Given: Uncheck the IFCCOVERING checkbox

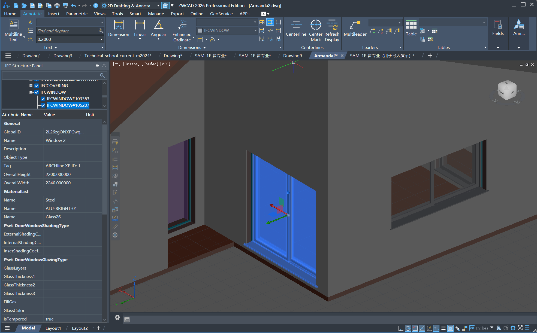Looking at the screenshot, I should tap(37, 86).
